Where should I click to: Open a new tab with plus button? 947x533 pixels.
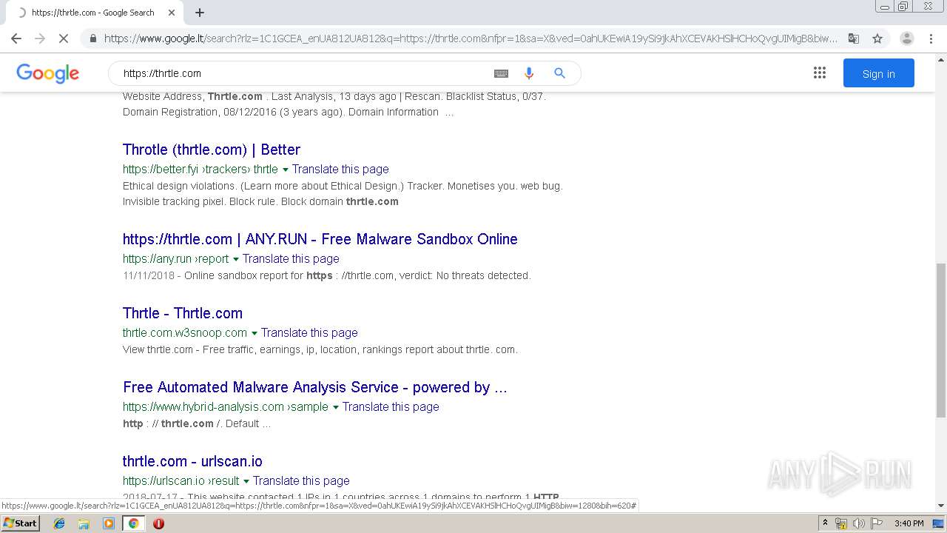200,13
